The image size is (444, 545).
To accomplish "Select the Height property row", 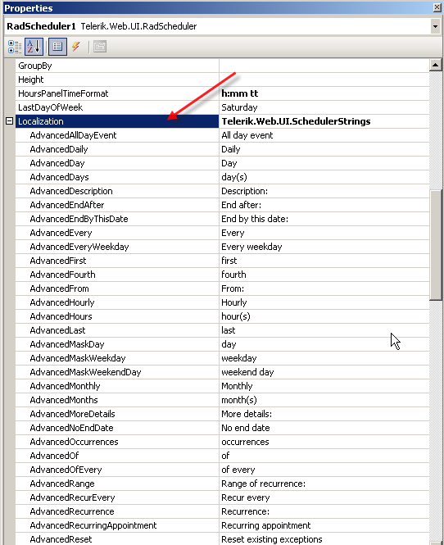I will coord(117,79).
